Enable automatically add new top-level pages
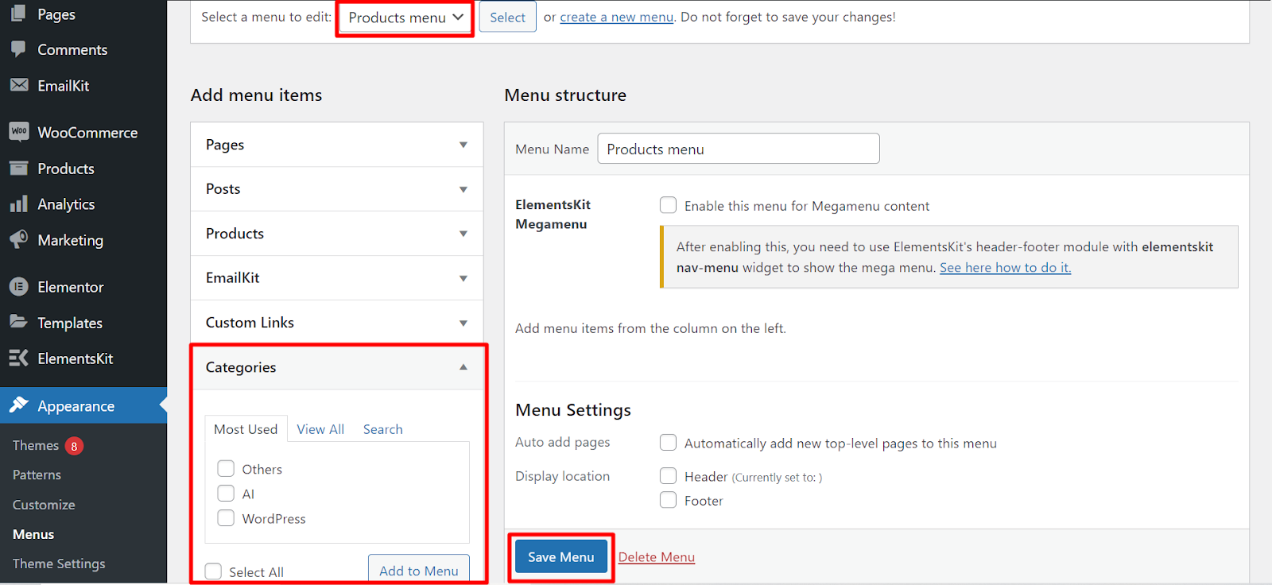The height and width of the screenshot is (585, 1272). click(x=668, y=443)
